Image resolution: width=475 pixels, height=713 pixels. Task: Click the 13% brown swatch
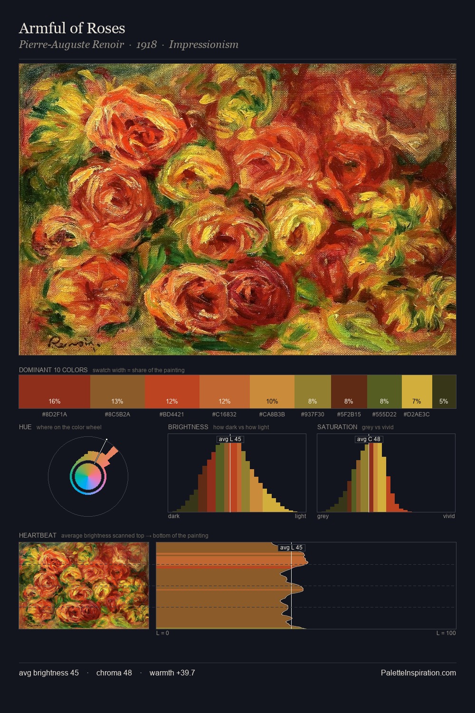coord(117,392)
